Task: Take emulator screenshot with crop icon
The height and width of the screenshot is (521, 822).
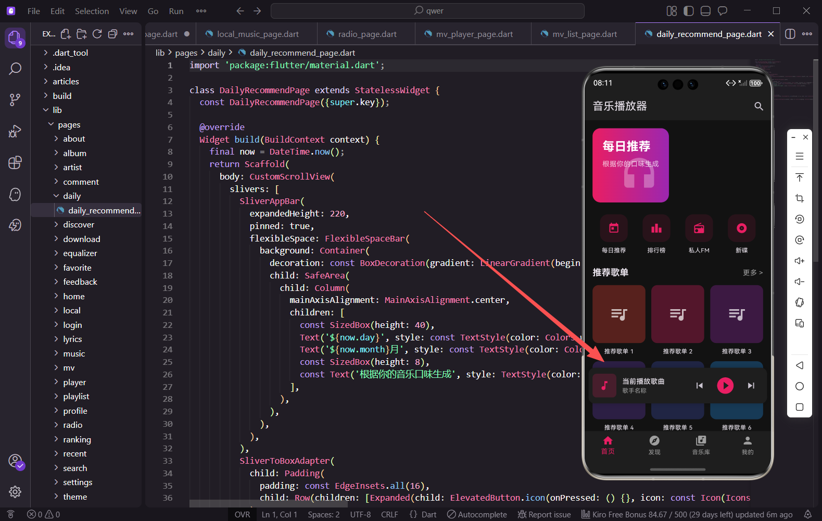Action: (800, 198)
